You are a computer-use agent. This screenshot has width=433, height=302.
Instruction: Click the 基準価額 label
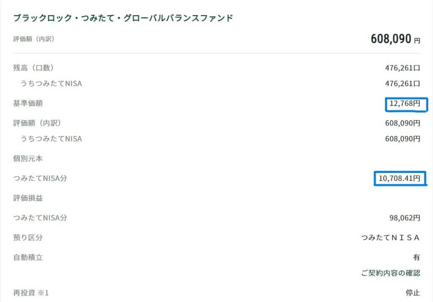28,103
